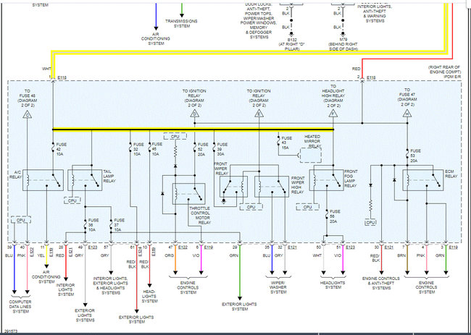Click the A/C relay coil-and-switch symbol
The height and width of the screenshot is (335, 471).
click(x=43, y=180)
